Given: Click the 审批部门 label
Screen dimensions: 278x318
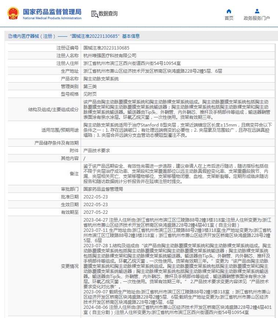Looking at the screenshot, I should 70,189.
